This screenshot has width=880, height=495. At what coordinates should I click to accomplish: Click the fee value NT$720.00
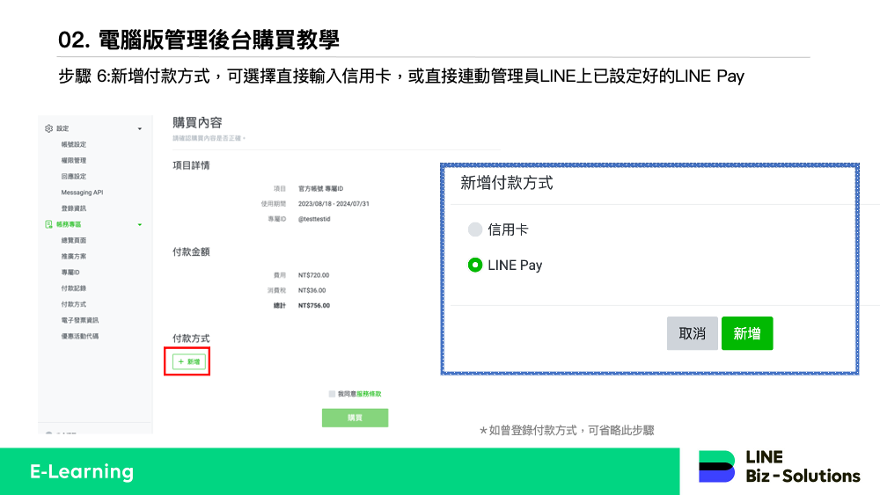[314, 275]
